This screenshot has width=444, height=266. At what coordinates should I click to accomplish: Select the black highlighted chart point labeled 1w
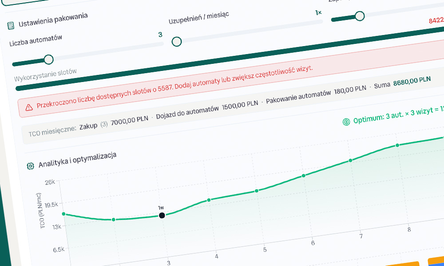click(x=162, y=215)
